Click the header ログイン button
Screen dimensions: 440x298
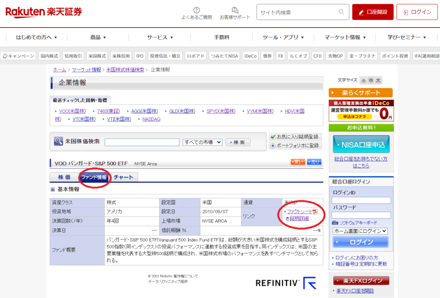tap(417, 12)
